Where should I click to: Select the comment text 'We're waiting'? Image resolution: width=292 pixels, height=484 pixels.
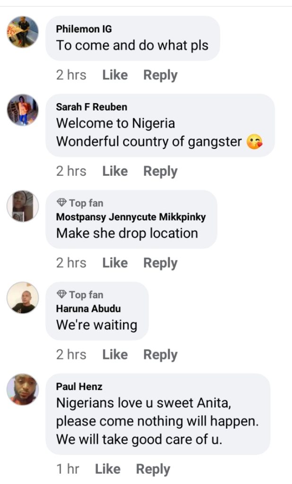pyautogui.click(x=96, y=325)
